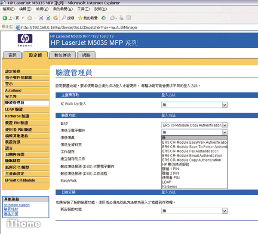Click the Stop loading icon

[x=41, y=18]
